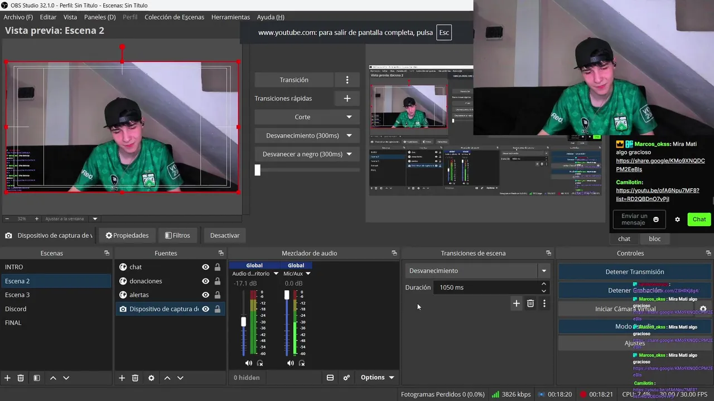
Task: Pop out the Escenas dock icon
Action: pyautogui.click(x=107, y=253)
